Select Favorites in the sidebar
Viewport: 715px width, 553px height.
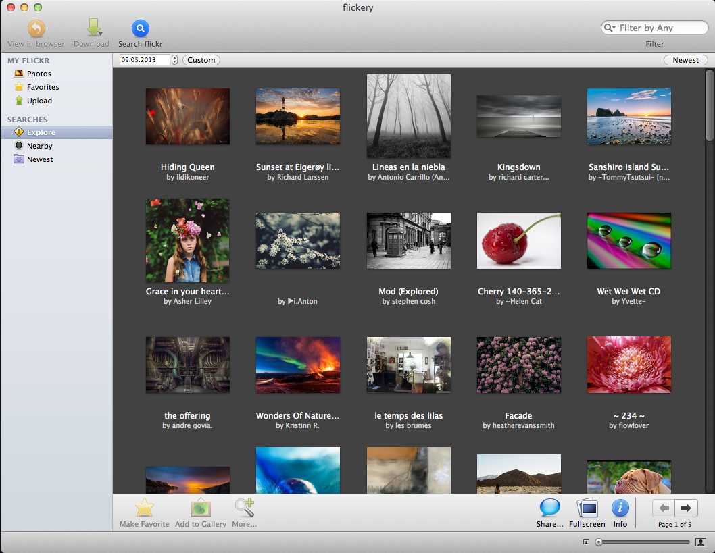(x=43, y=87)
